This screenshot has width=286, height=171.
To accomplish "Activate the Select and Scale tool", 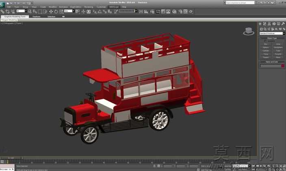I will point(61,11).
